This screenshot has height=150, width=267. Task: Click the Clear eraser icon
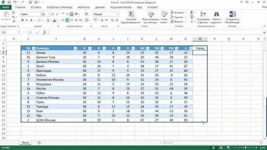click(192, 22)
